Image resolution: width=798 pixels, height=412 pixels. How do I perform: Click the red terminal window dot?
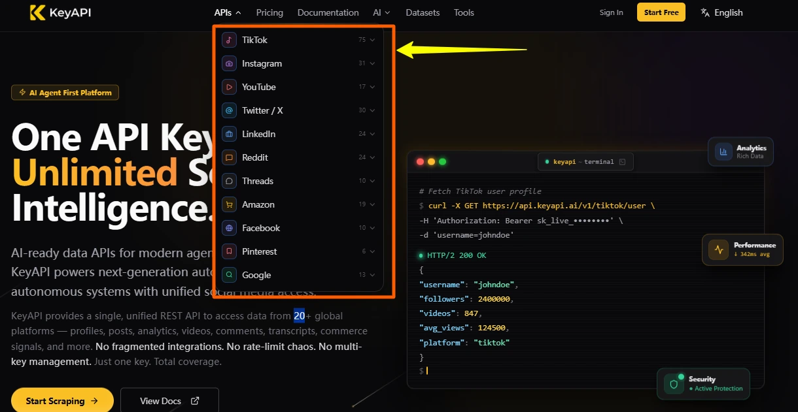(x=420, y=161)
